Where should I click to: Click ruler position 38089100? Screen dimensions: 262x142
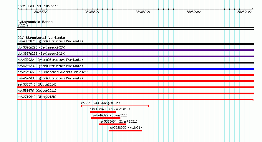point(244,12)
